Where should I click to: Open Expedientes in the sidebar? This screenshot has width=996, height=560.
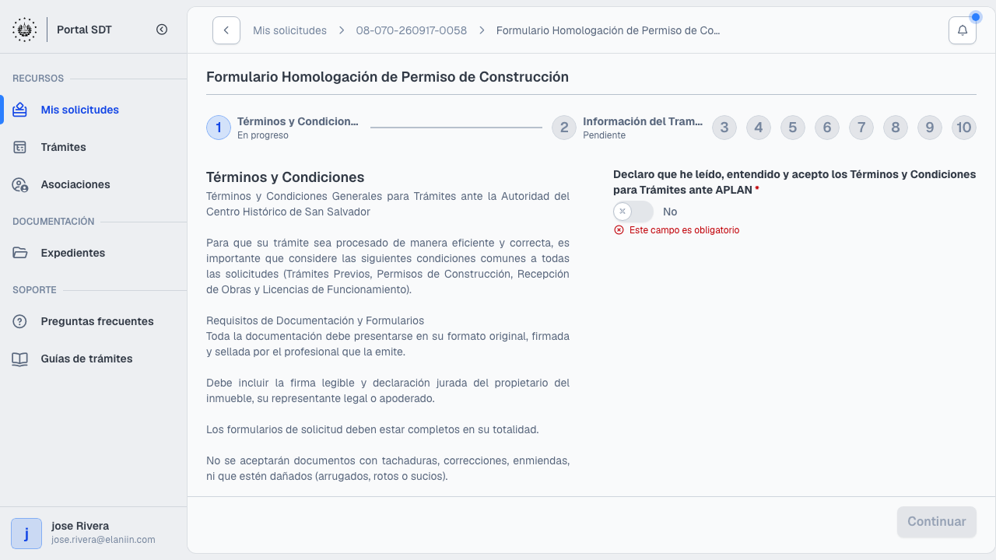pos(93,253)
